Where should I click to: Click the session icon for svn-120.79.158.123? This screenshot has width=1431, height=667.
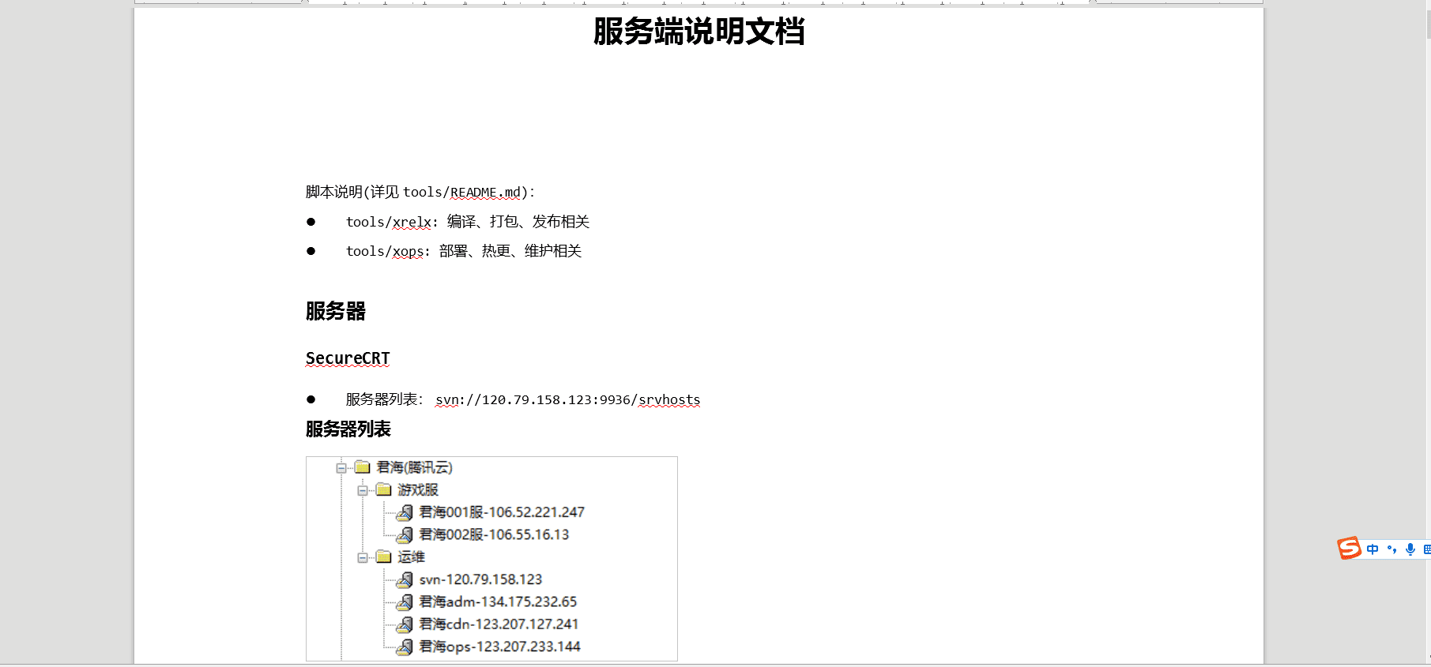click(x=405, y=579)
